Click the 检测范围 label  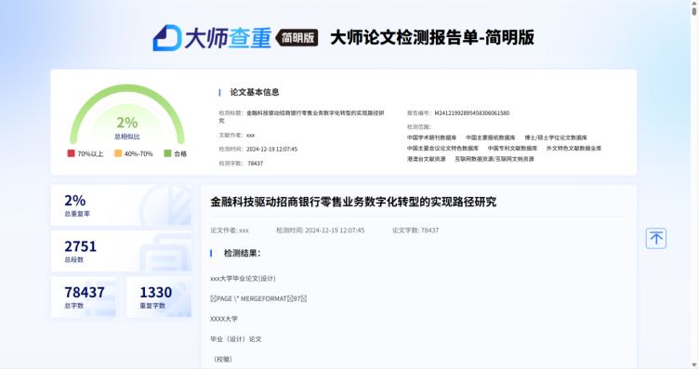(x=419, y=127)
